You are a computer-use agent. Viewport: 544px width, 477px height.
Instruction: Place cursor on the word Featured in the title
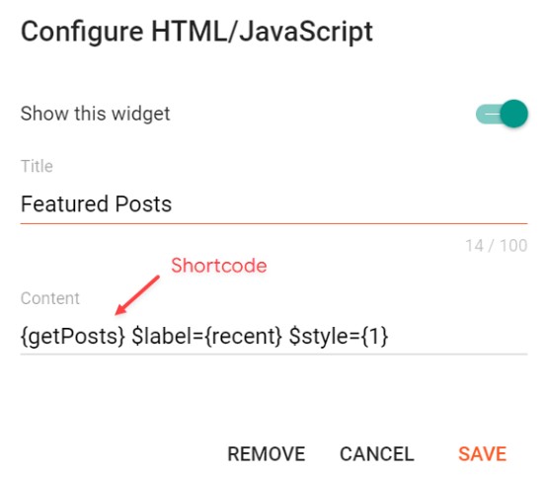point(64,203)
